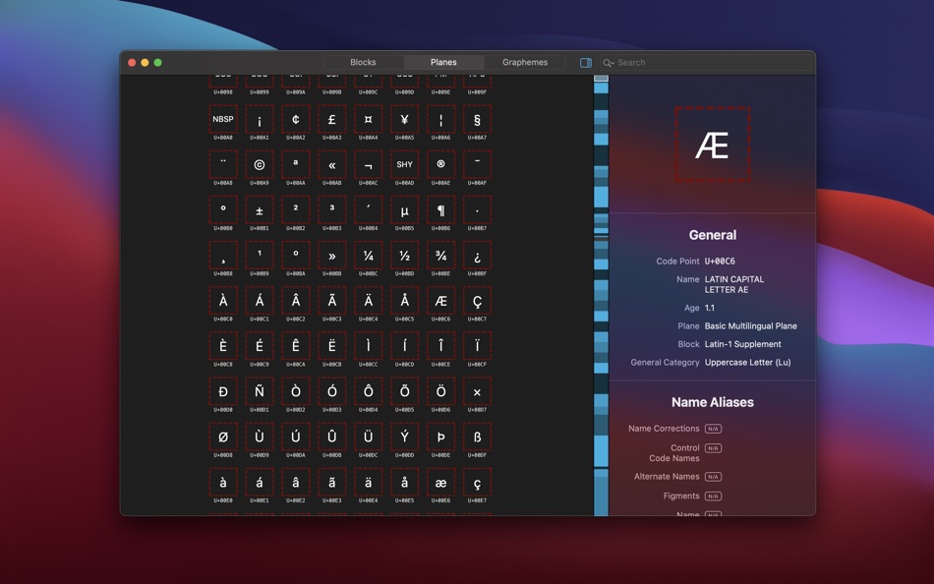The image size is (934, 584).
Task: Select capital Ç with cedilla cell
Action: click(477, 301)
